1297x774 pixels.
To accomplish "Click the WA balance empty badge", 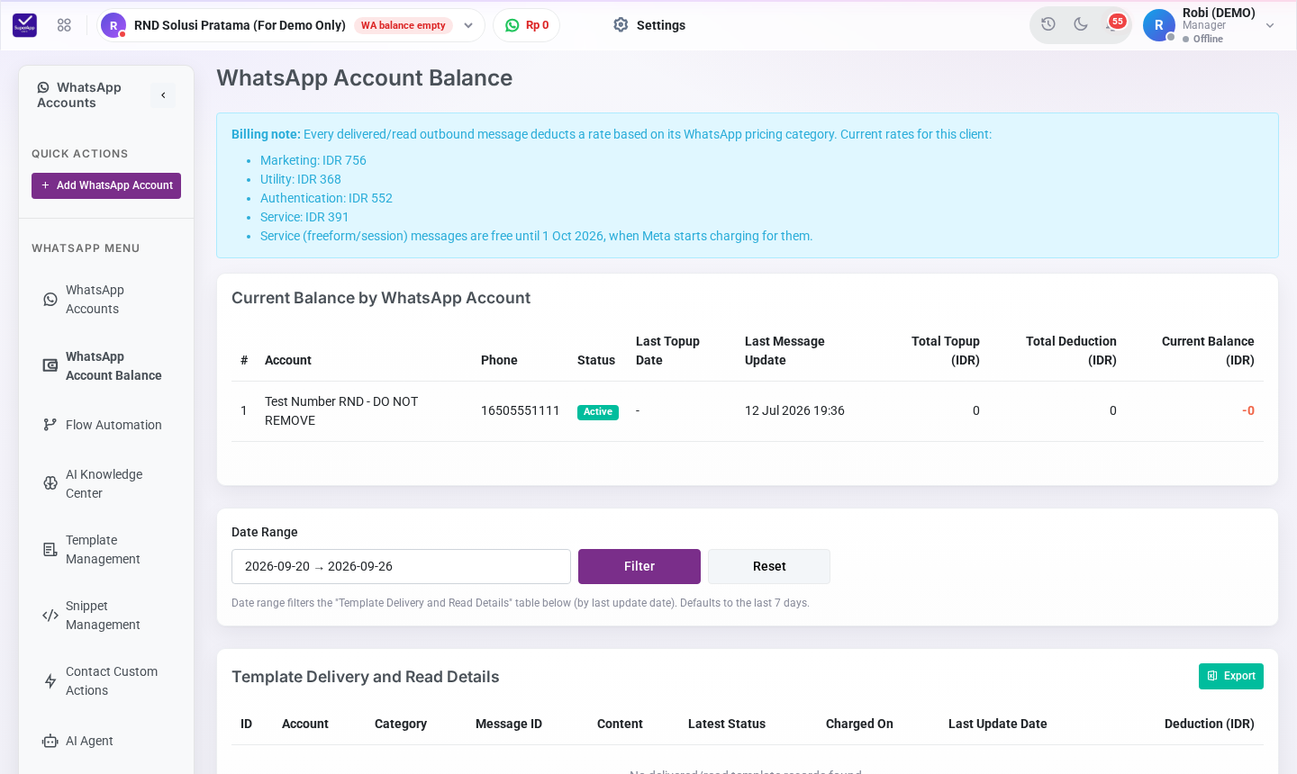I will pyautogui.click(x=403, y=25).
